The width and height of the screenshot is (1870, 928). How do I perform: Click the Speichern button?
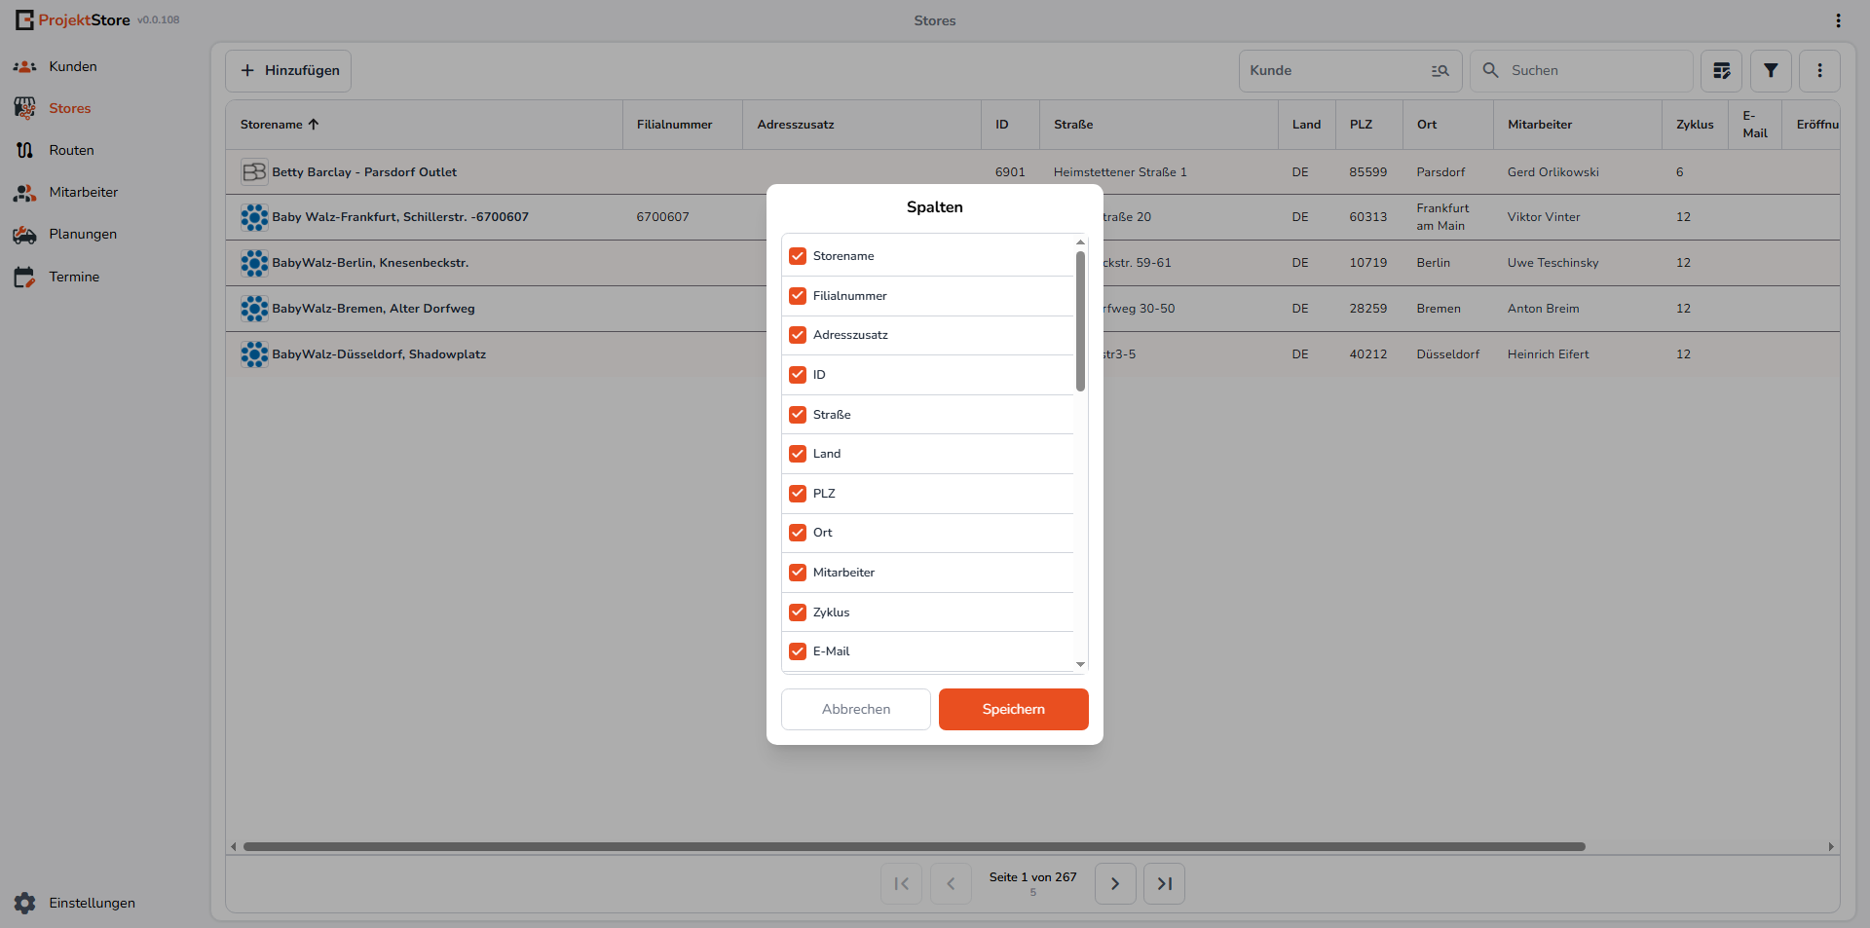[1014, 710]
